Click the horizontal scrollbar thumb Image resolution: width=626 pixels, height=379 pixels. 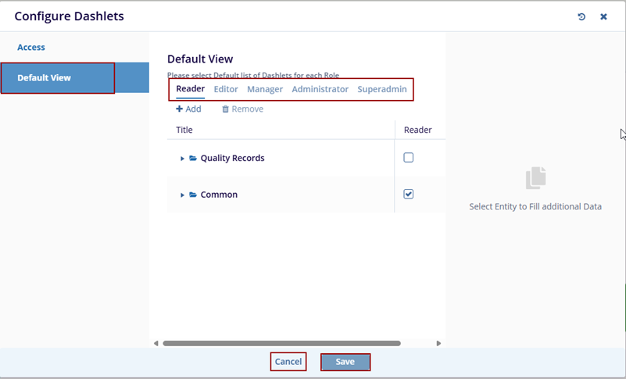coord(281,343)
